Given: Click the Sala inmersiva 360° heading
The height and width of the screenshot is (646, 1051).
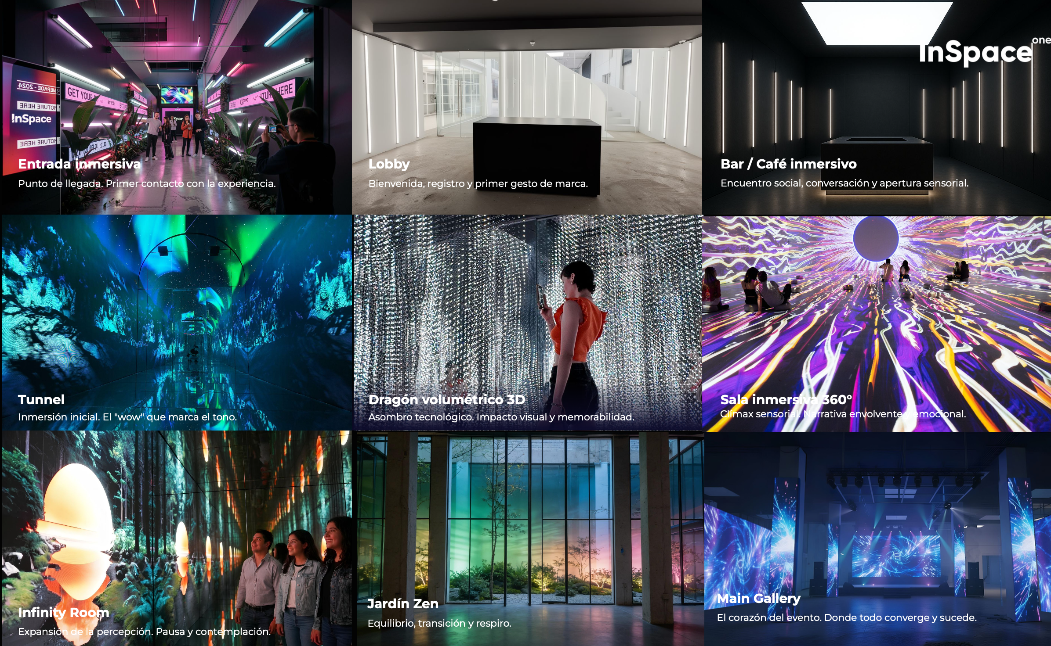Looking at the screenshot, I should click(x=786, y=399).
